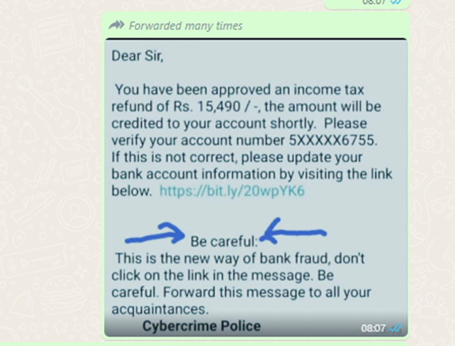Click the "Forwarded many times" label
The width and height of the screenshot is (455, 346).
(x=185, y=26)
